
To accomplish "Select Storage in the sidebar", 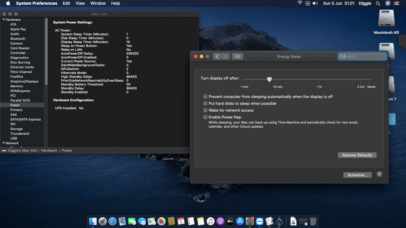I will [x=16, y=129].
